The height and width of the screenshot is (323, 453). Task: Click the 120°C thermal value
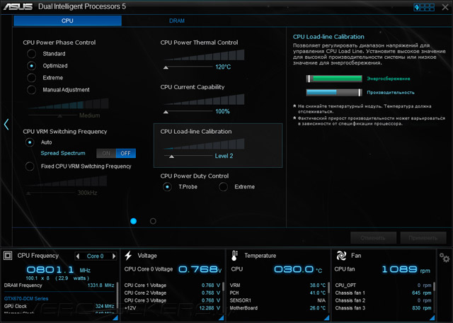223,67
